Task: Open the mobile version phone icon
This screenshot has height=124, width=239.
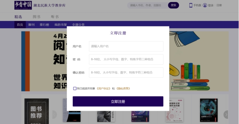Action: pyautogui.click(x=191, y=5)
